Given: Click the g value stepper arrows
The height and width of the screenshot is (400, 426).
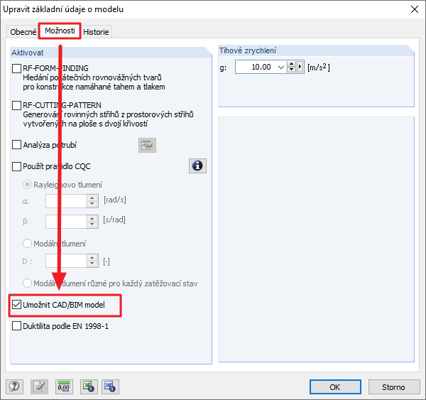Looking at the screenshot, I should pyautogui.click(x=291, y=67).
